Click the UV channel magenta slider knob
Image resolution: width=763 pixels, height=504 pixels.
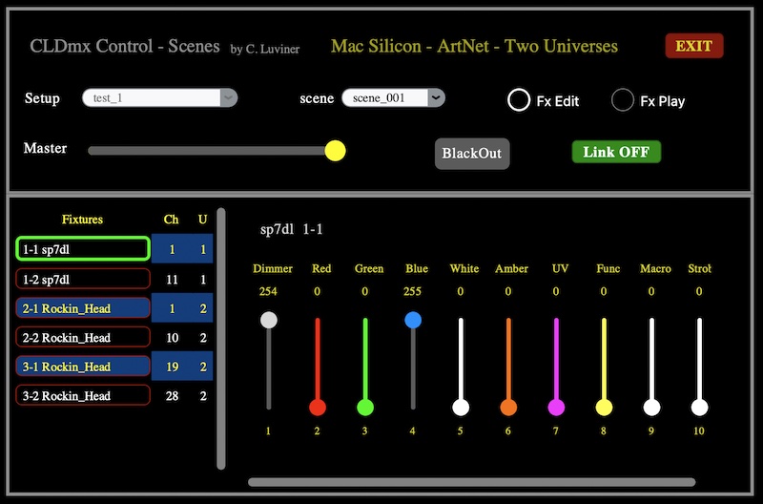click(556, 407)
